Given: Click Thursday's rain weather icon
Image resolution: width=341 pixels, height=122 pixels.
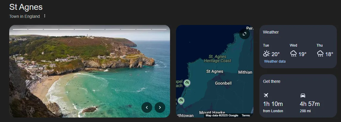Looking at the screenshot, I should [x=320, y=54].
